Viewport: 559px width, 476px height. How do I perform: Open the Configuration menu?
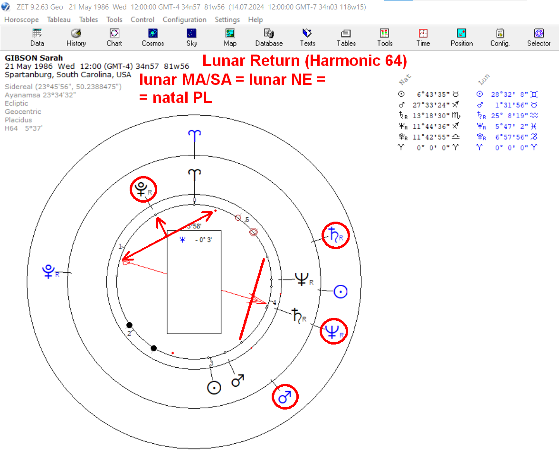coord(184,19)
